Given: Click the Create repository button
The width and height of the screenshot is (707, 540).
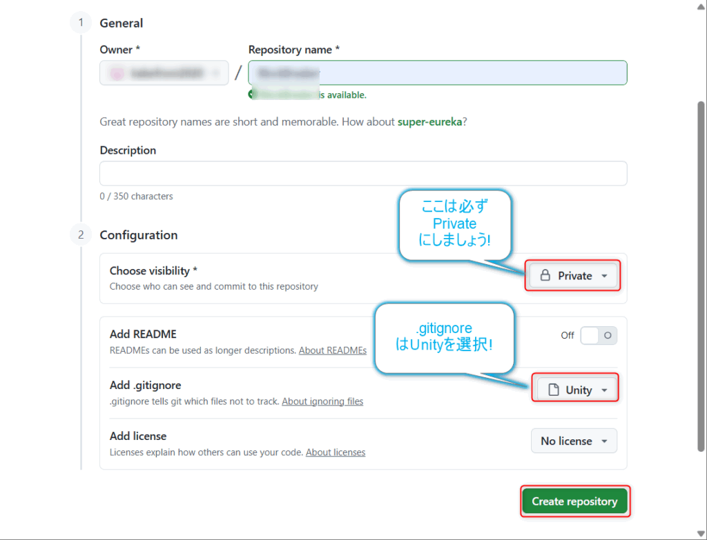Looking at the screenshot, I should click(574, 501).
